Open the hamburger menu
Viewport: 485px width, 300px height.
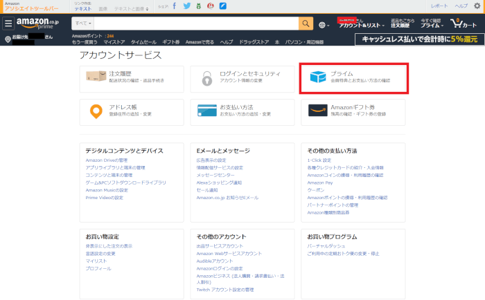tap(8, 24)
